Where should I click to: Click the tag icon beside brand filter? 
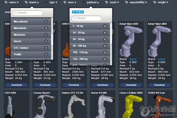(x=26, y=2)
